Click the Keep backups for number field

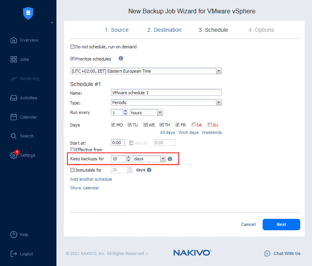(x=119, y=159)
